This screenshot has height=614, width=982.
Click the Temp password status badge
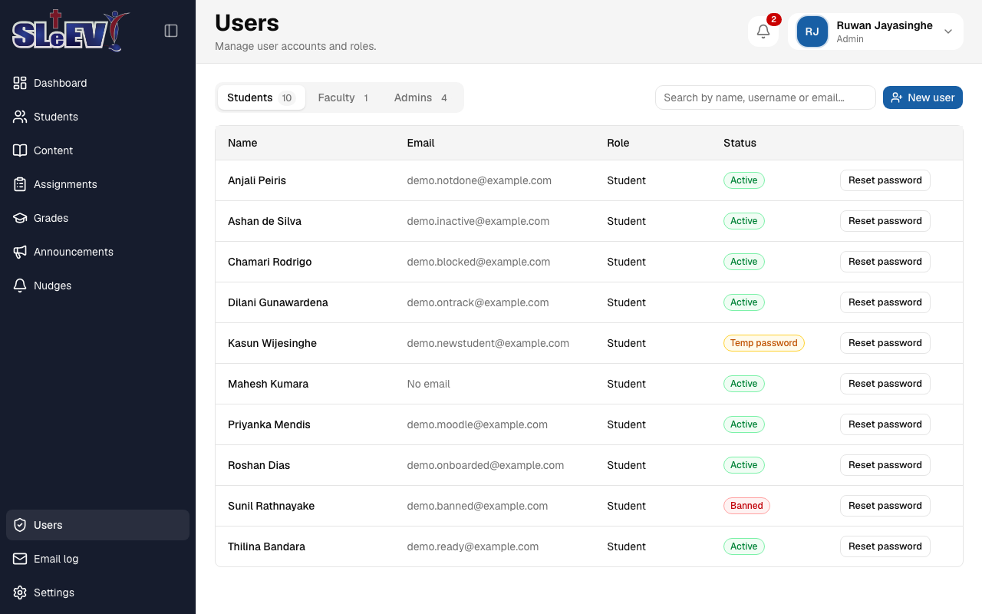pos(764,343)
